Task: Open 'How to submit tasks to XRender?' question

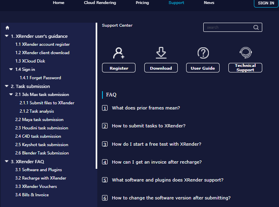Action: click(x=148, y=126)
